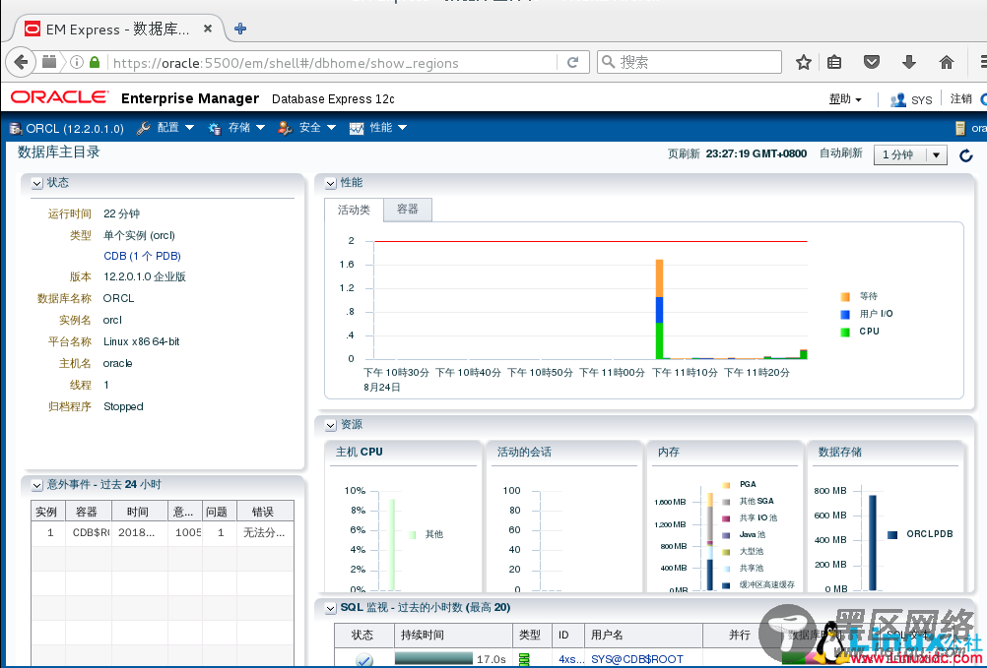Screen dimensions: 987x668
Task: Close the EM Express tab
Action: pyautogui.click(x=208, y=29)
